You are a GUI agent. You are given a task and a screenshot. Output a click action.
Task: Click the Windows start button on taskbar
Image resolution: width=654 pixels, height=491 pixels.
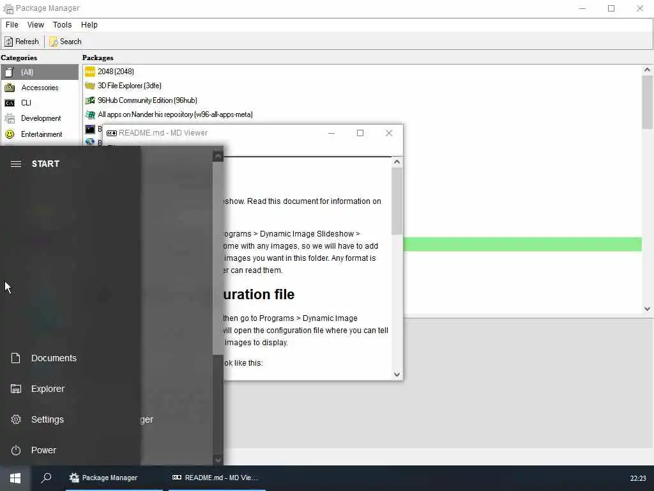(x=15, y=478)
